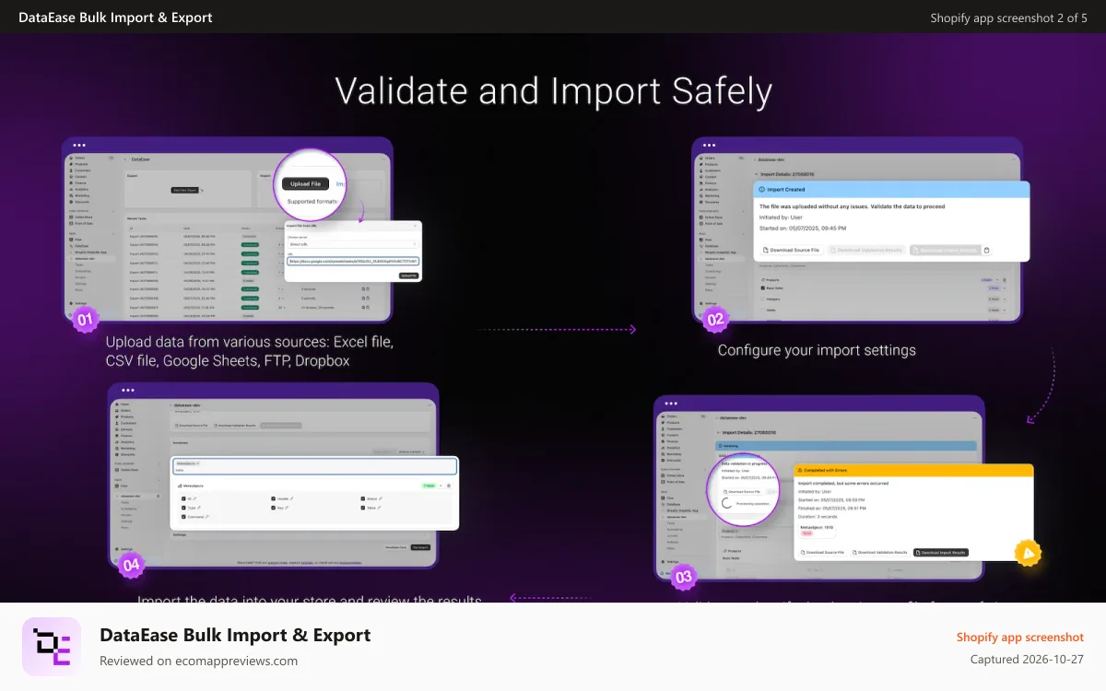Image resolution: width=1106 pixels, height=691 pixels.
Task: Click the Processing operation spinner
Action: coord(726,503)
